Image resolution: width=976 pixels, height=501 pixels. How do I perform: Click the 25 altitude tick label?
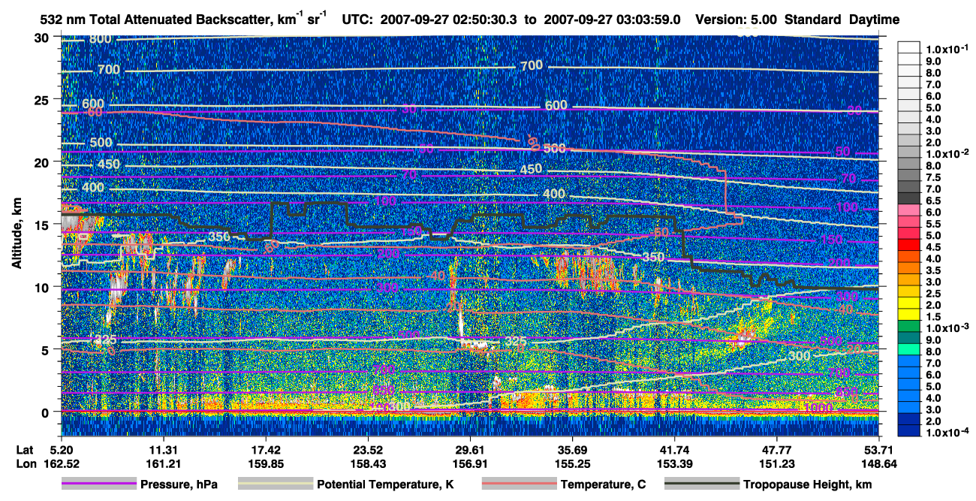[43, 99]
